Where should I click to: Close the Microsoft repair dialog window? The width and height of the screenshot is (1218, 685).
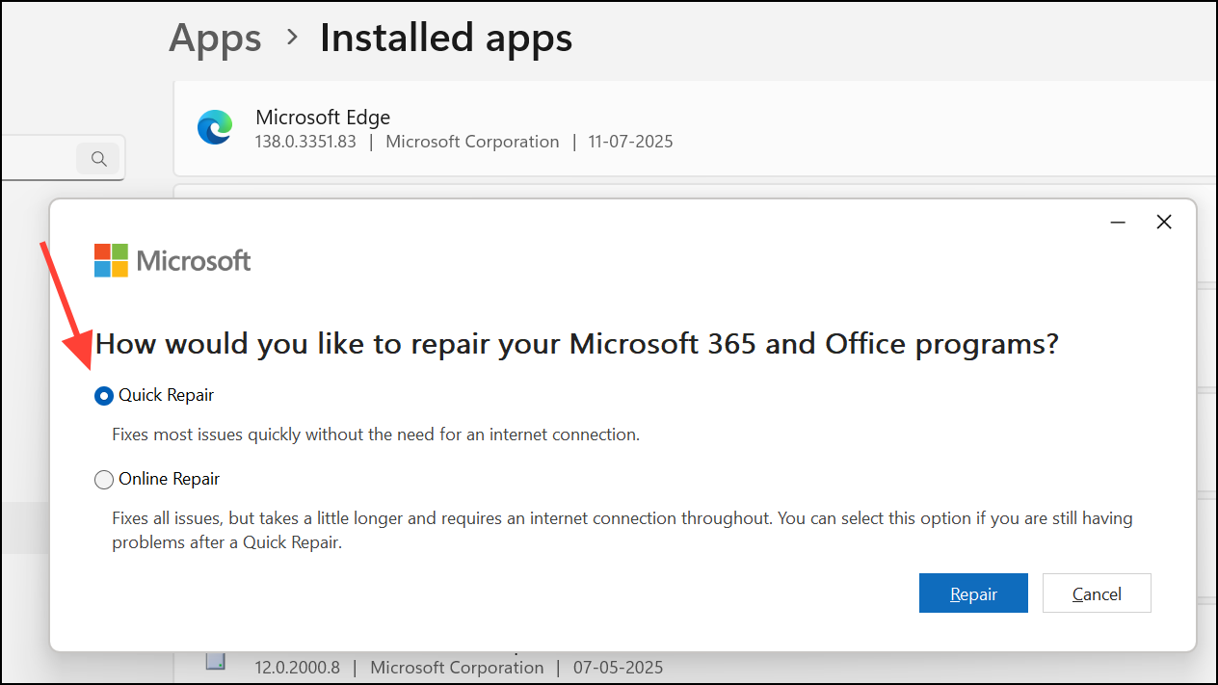click(1164, 223)
